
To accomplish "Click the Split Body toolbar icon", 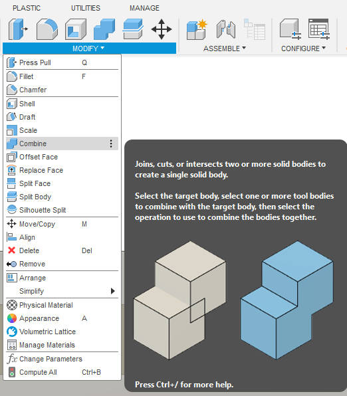I will (133, 29).
